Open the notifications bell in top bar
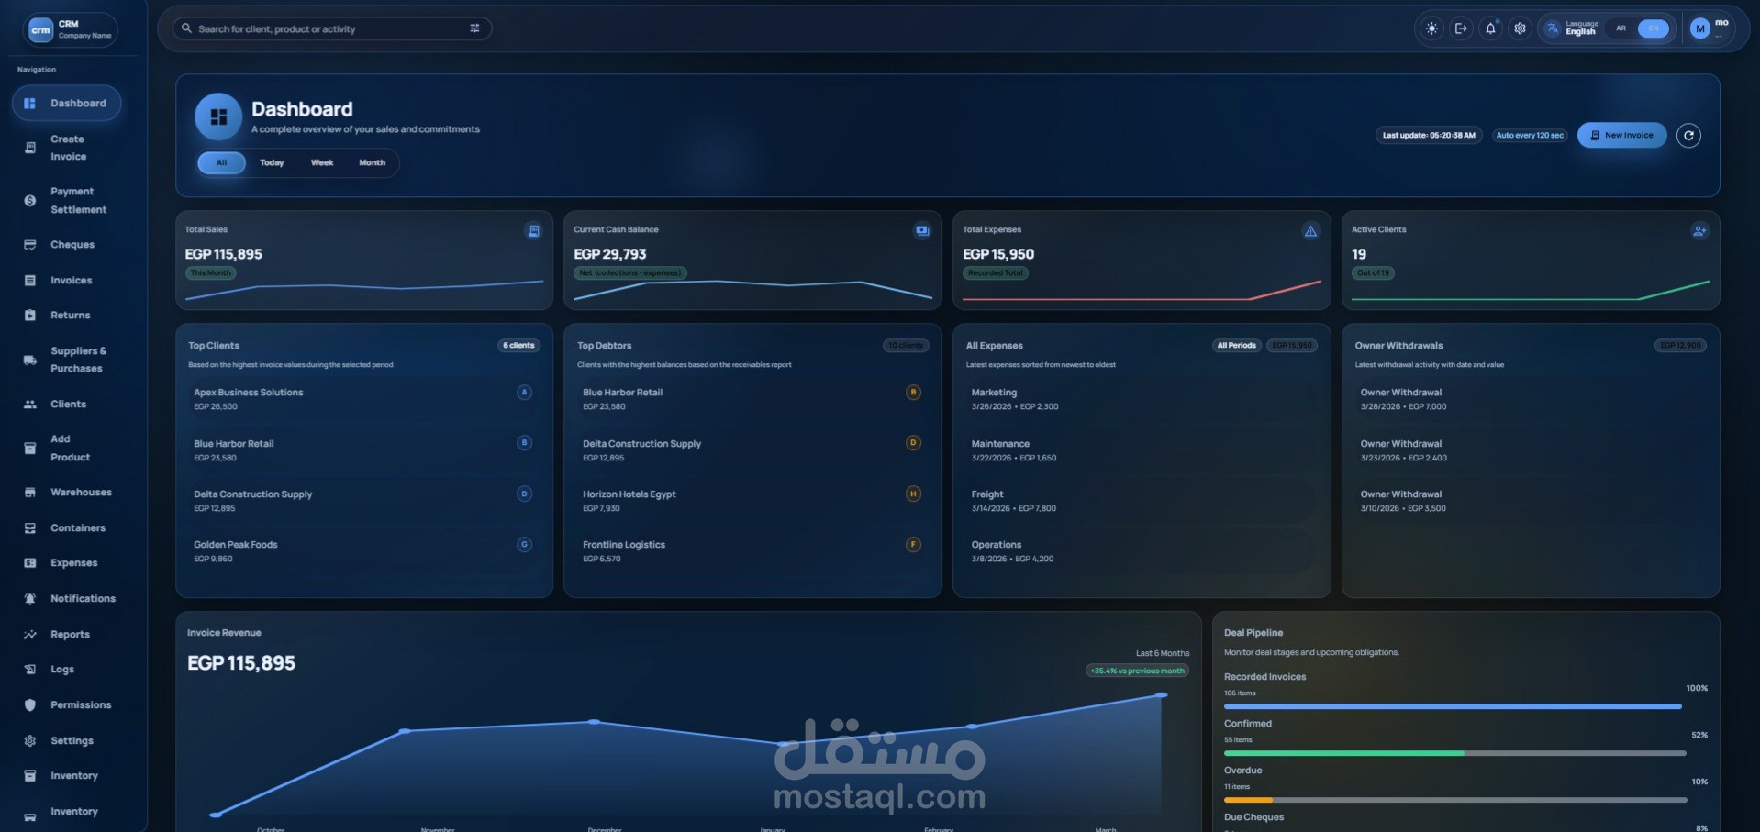 (1490, 28)
